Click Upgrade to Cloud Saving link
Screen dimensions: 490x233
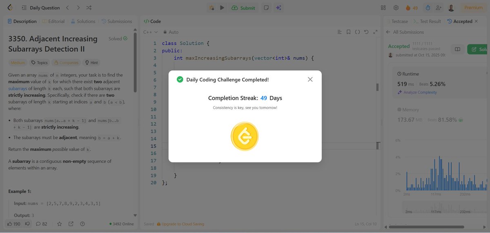coord(180,224)
